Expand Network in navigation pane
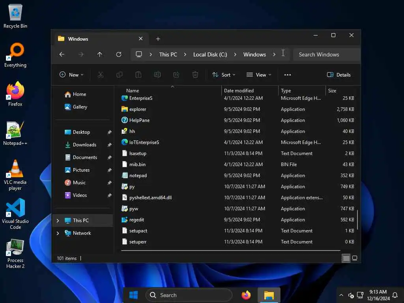The height and width of the screenshot is (303, 404). pos(58,233)
